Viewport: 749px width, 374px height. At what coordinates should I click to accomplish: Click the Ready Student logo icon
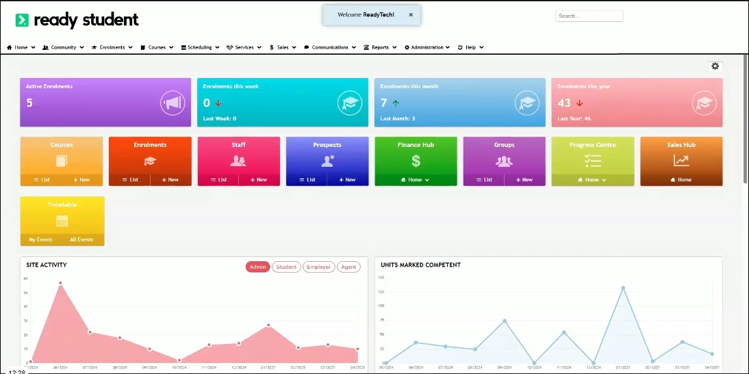(22, 20)
